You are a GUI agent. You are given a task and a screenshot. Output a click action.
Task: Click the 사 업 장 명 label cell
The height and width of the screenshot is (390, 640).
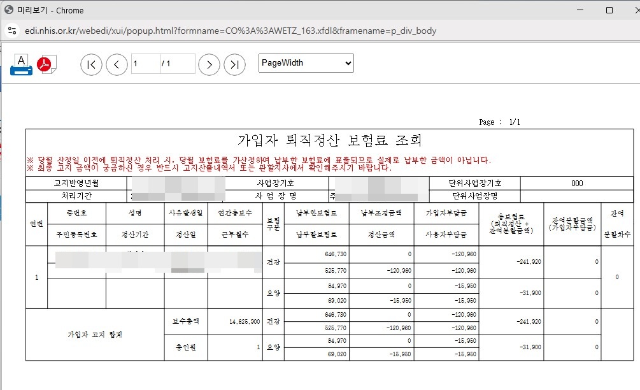(x=276, y=196)
